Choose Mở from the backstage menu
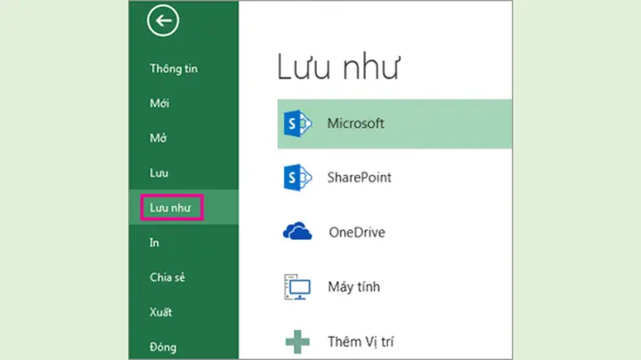This screenshot has width=641, height=360. tap(158, 138)
